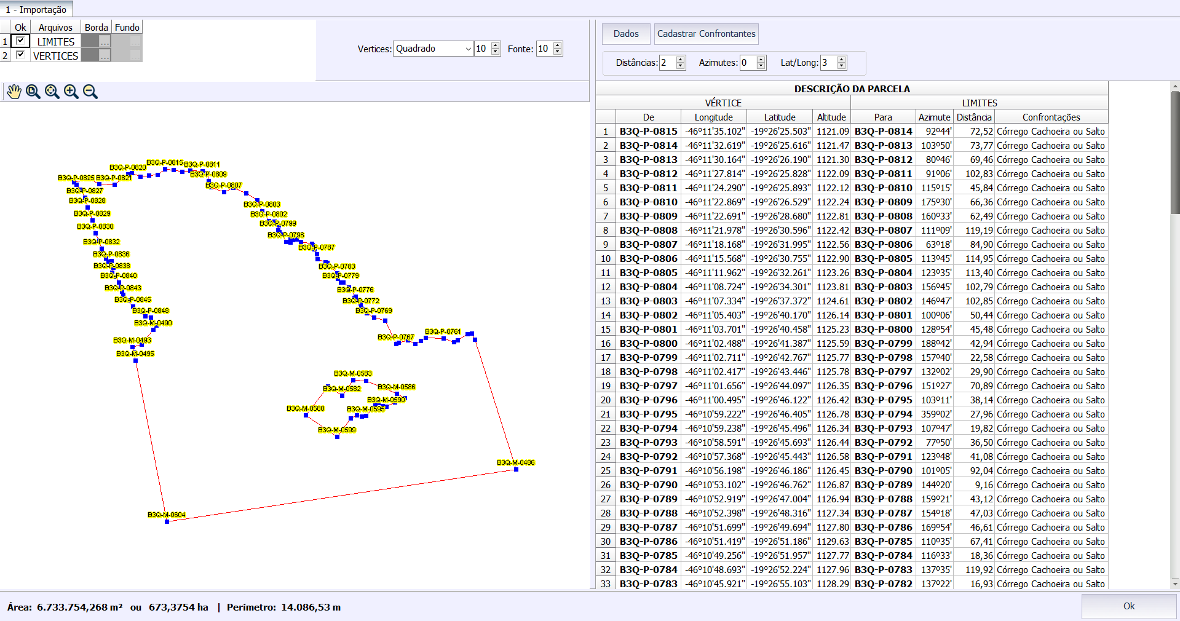Select the Pan hand tool
This screenshot has height=621, width=1180.
(14, 92)
